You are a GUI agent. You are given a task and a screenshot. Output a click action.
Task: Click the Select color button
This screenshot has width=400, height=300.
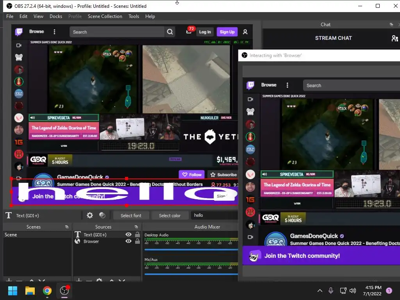point(170,216)
